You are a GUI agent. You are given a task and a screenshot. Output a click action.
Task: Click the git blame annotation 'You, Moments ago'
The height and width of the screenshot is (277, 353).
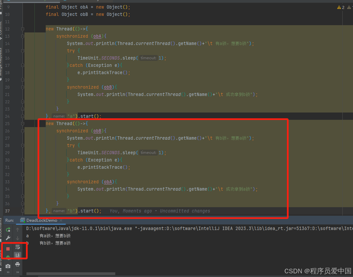130,211
